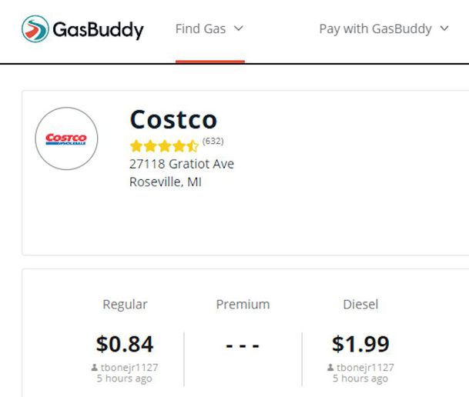This screenshot has height=397, width=469.
Task: Click the GasBuddy wordmark text
Action: point(98,30)
